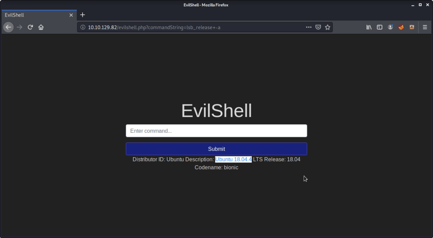Close the EvilShell tab

click(72, 15)
